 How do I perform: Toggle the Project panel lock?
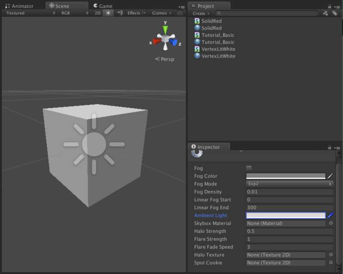(329, 6)
